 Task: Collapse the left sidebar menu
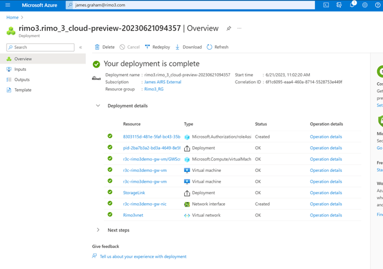[81, 47]
